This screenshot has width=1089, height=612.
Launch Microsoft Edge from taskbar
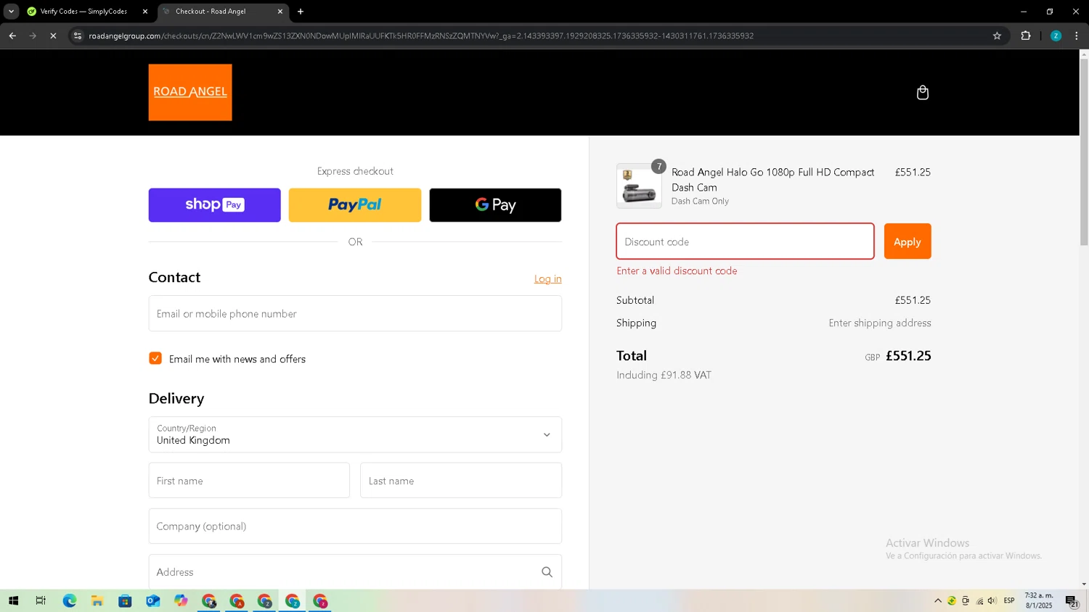point(69,600)
